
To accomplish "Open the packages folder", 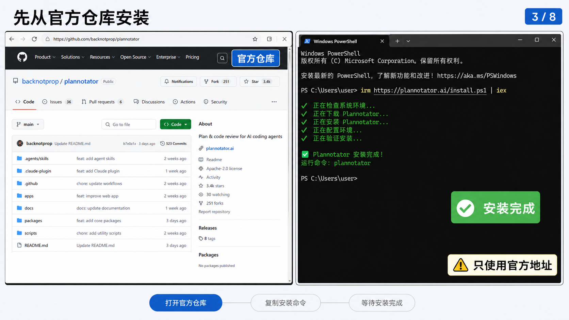I will (33, 221).
